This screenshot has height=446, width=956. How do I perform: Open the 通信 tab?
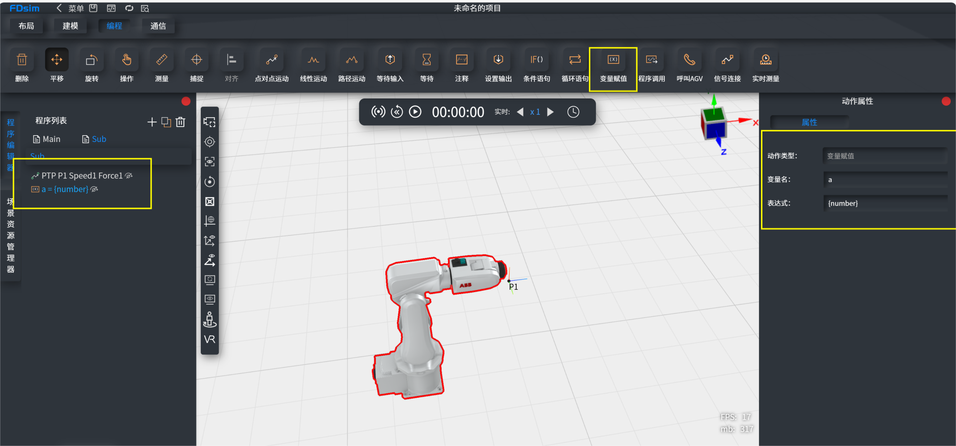click(158, 26)
